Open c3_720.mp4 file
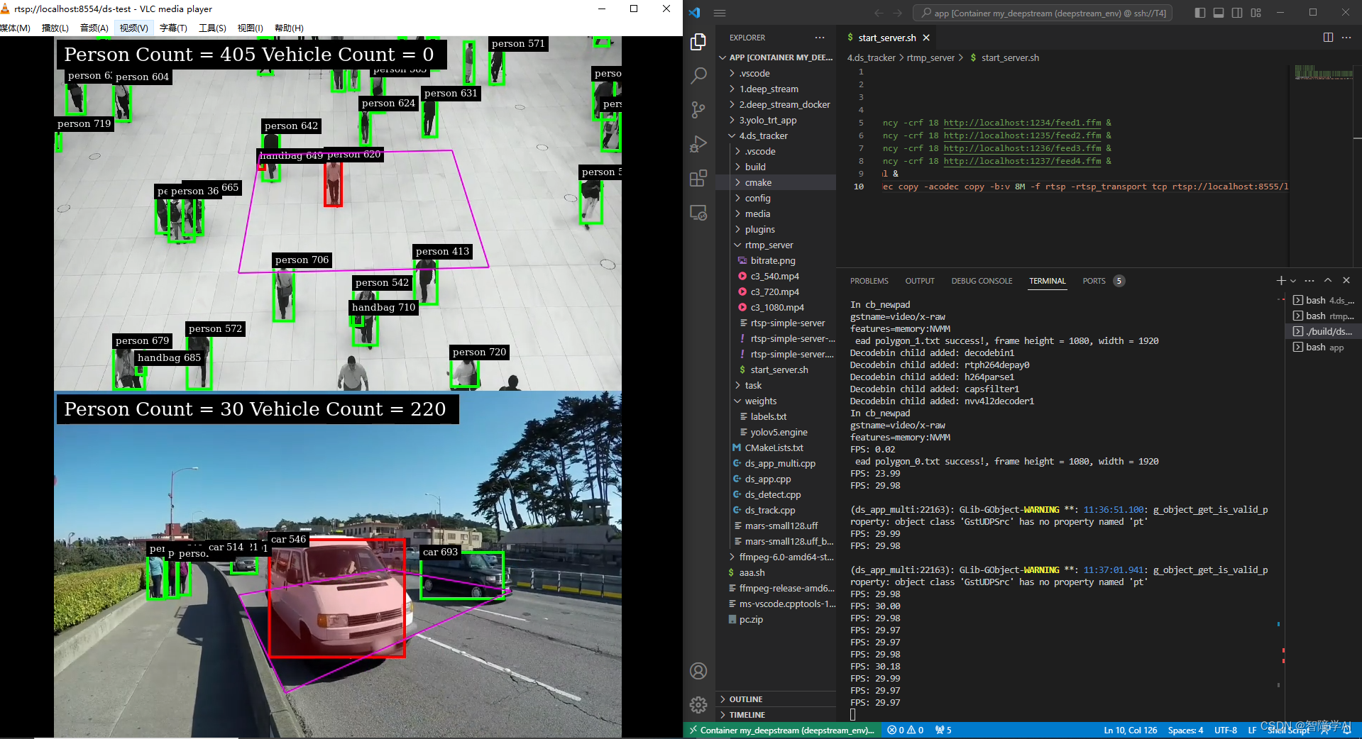This screenshot has height=739, width=1362. click(x=776, y=292)
